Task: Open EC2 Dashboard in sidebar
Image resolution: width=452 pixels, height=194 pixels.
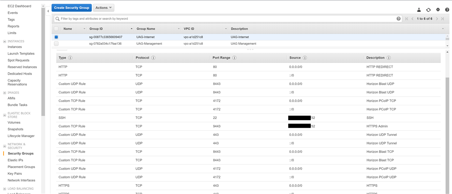Action: click(19, 6)
